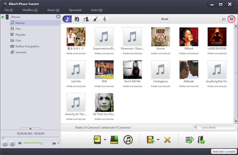The width and height of the screenshot is (238, 155).
Task: Select the Milord album thumbnail
Action: tap(189, 37)
